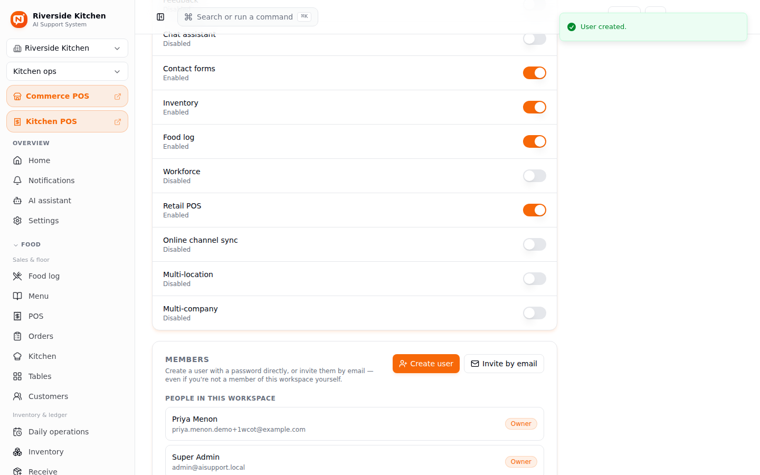Enable the Multi-location switch
Screen dimensions: 760x475
pos(535,279)
